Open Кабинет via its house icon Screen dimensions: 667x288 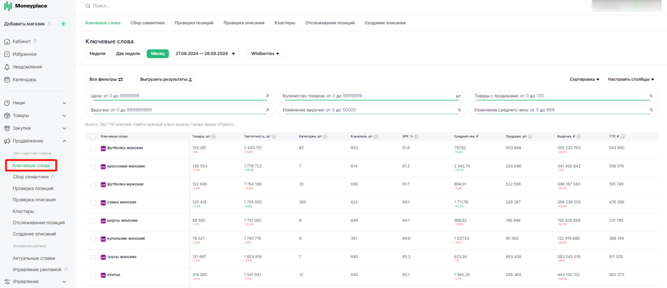click(7, 41)
